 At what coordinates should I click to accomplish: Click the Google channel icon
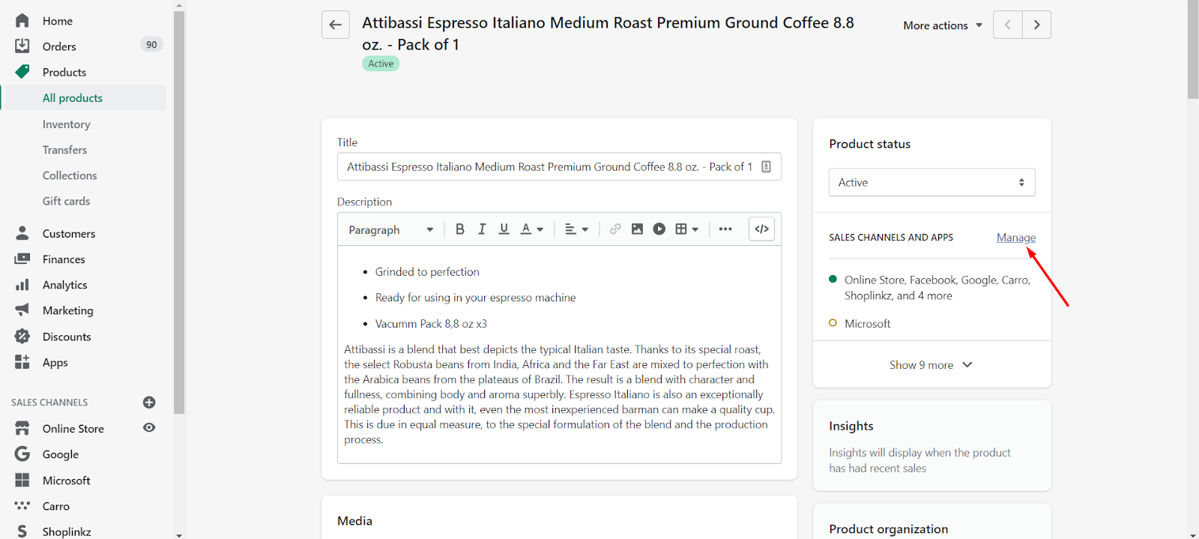coord(22,454)
